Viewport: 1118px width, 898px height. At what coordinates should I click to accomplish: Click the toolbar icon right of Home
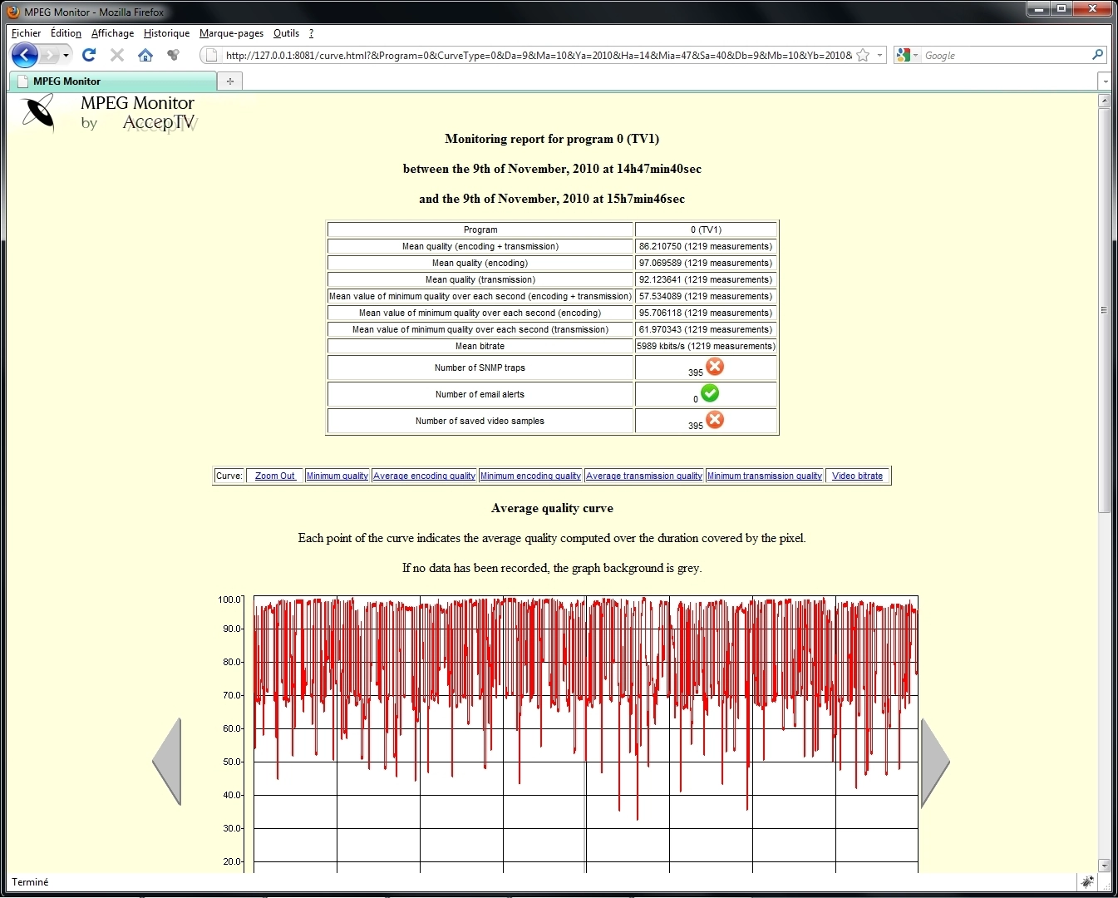tap(173, 55)
